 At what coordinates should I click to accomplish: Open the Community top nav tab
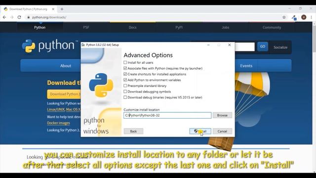[x=272, y=28]
